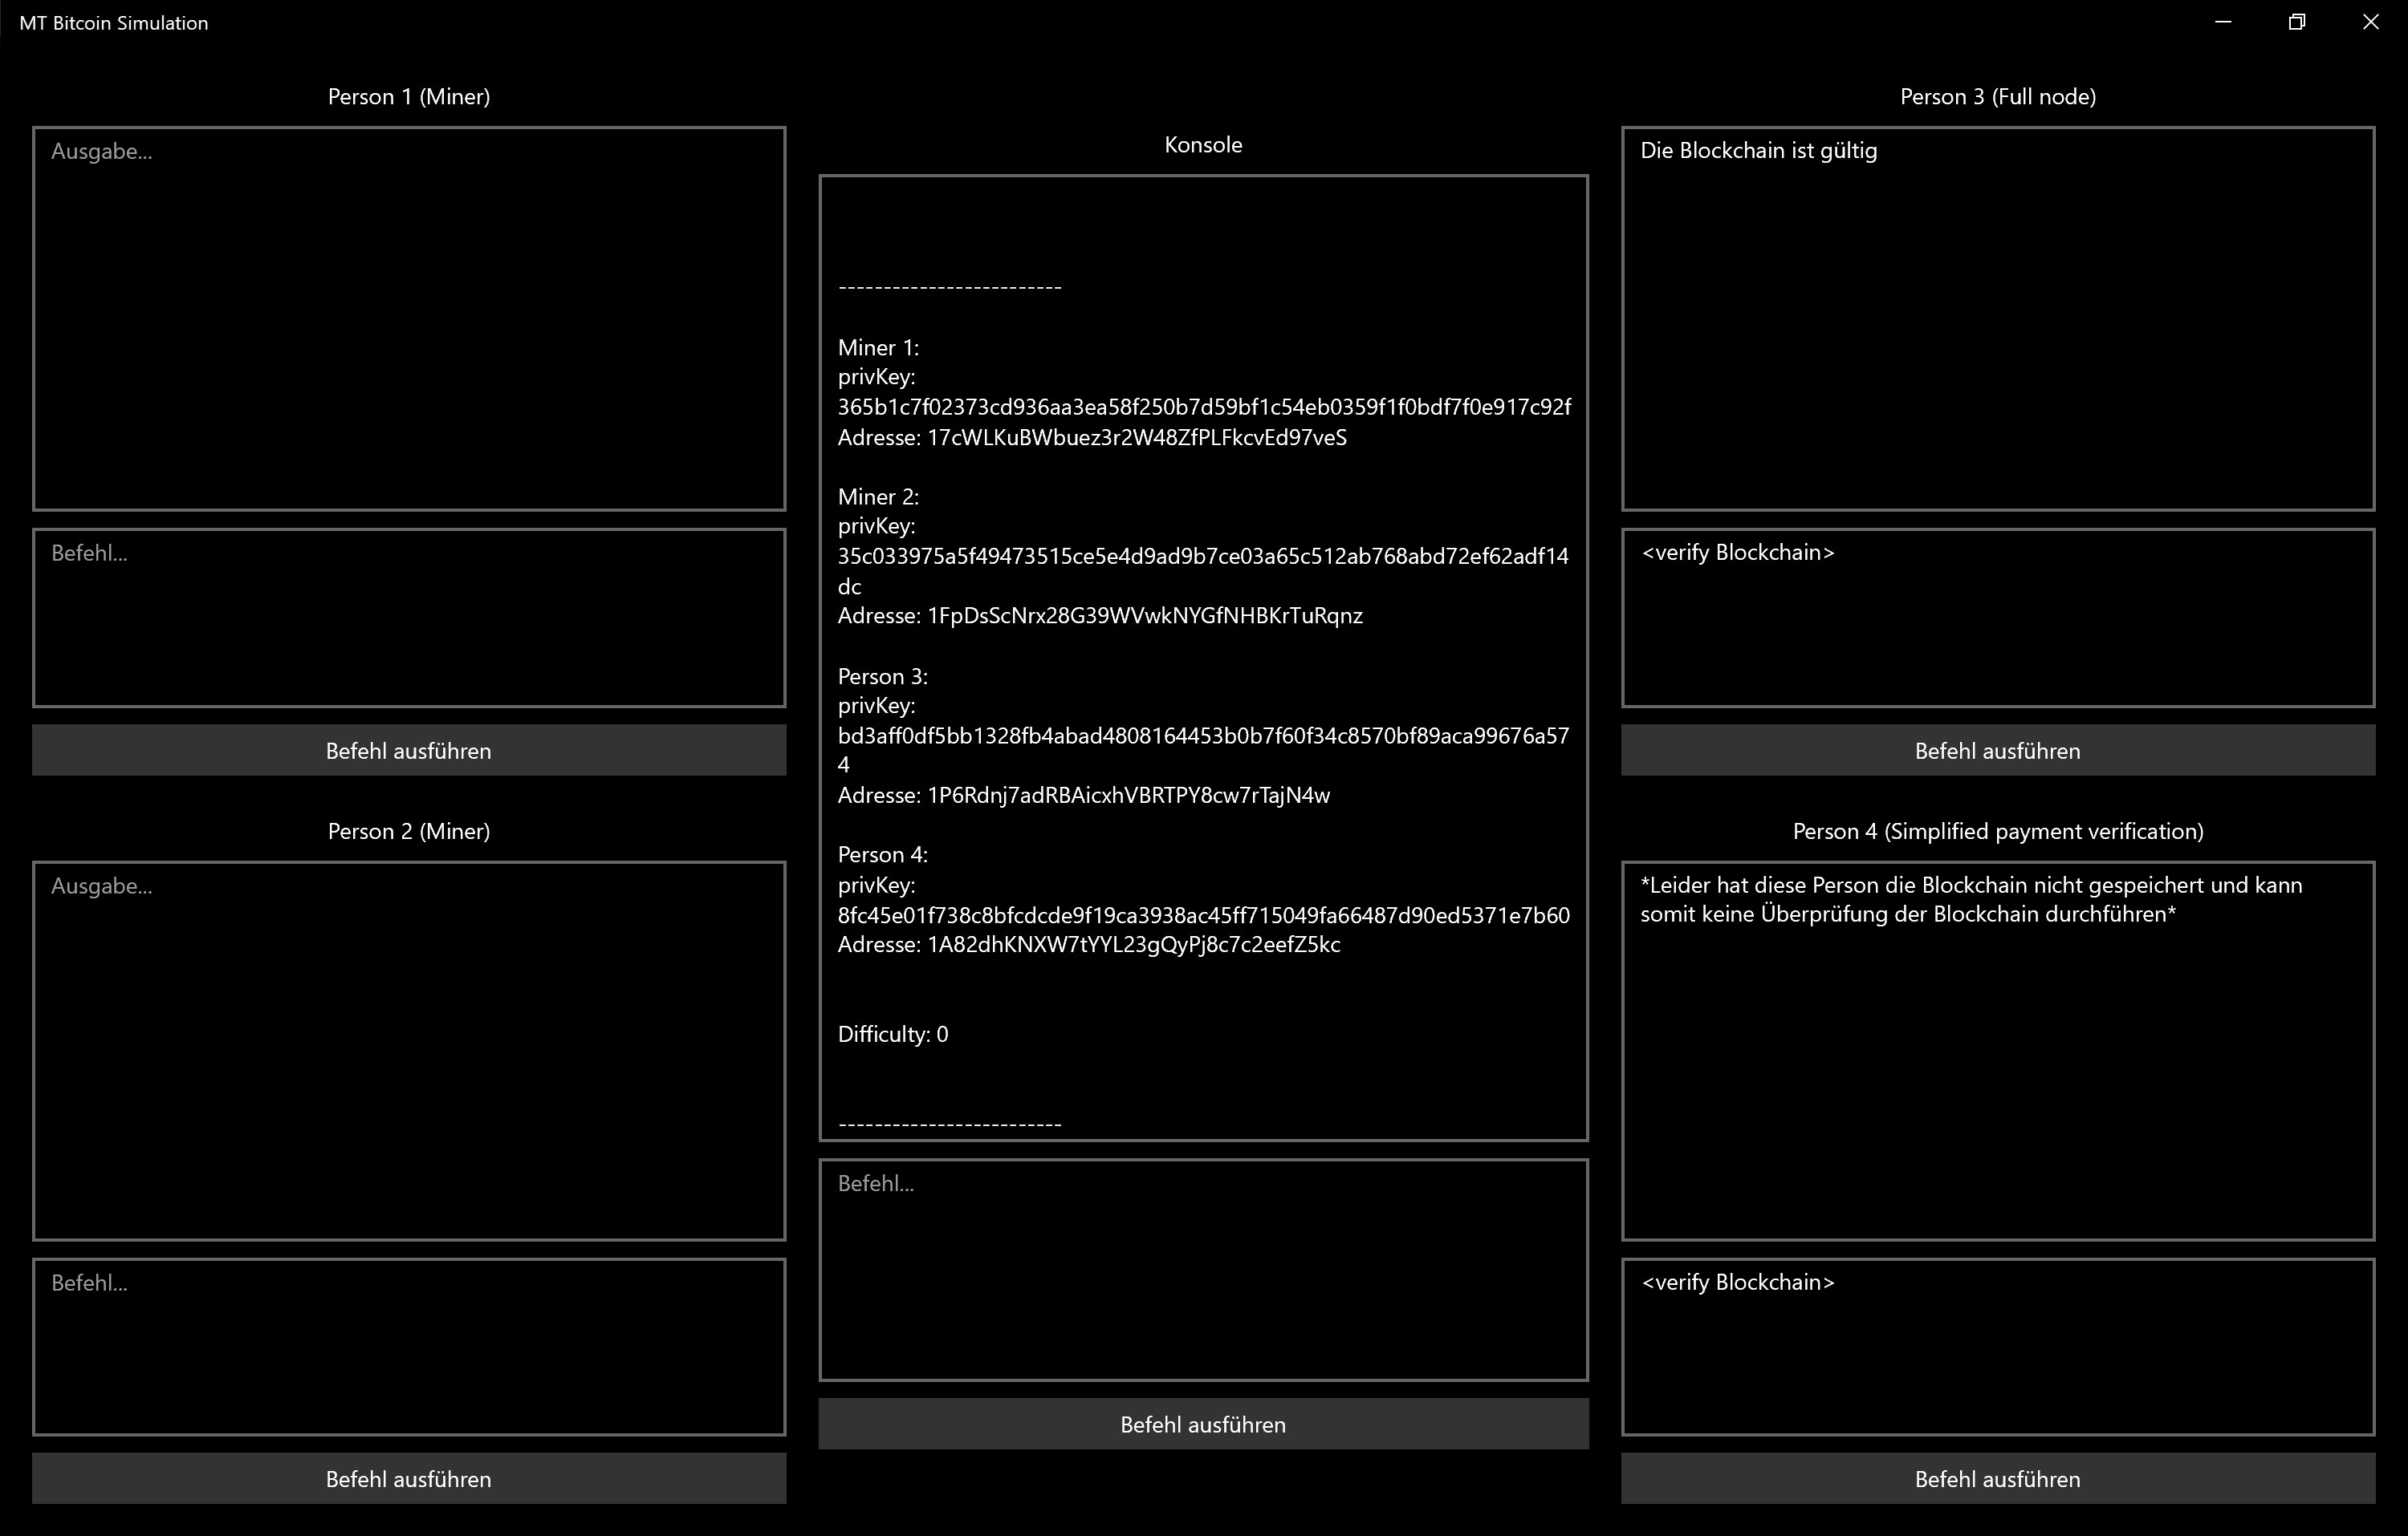2408x1536 pixels.
Task: Execute Person 3 Full node's command button
Action: point(1997,751)
